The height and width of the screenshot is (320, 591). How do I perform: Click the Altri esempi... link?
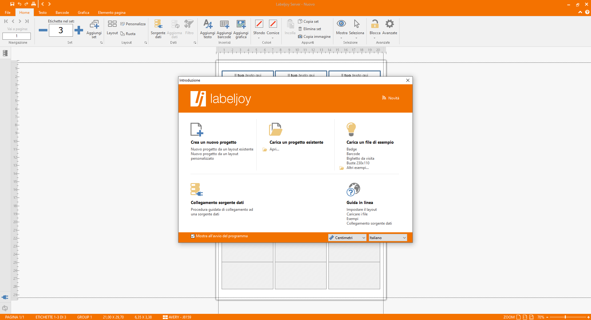tap(357, 168)
